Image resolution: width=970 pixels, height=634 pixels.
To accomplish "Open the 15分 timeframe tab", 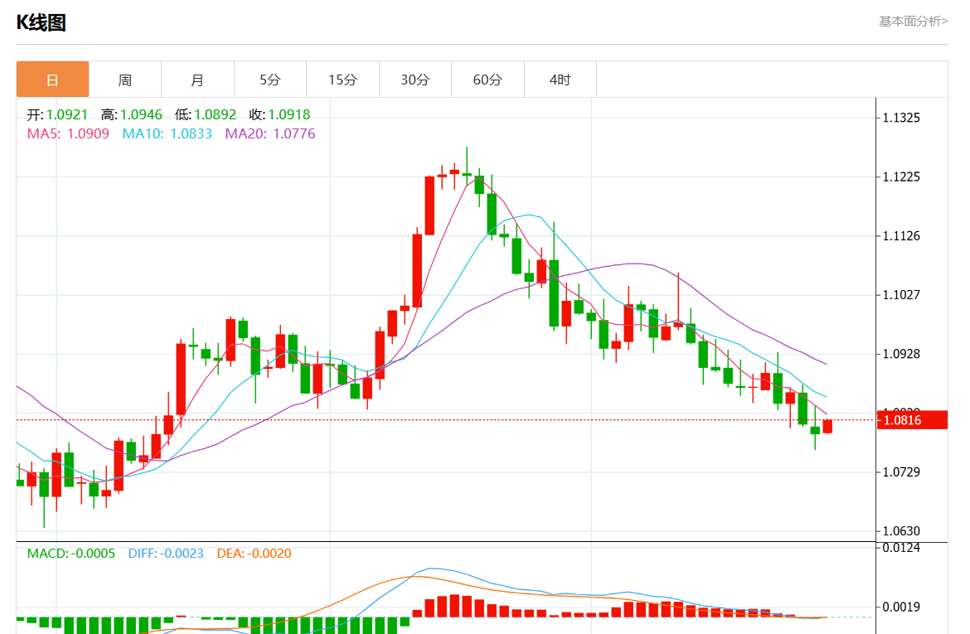I will click(342, 80).
